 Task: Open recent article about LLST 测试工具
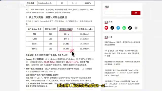(x=122, y=43)
